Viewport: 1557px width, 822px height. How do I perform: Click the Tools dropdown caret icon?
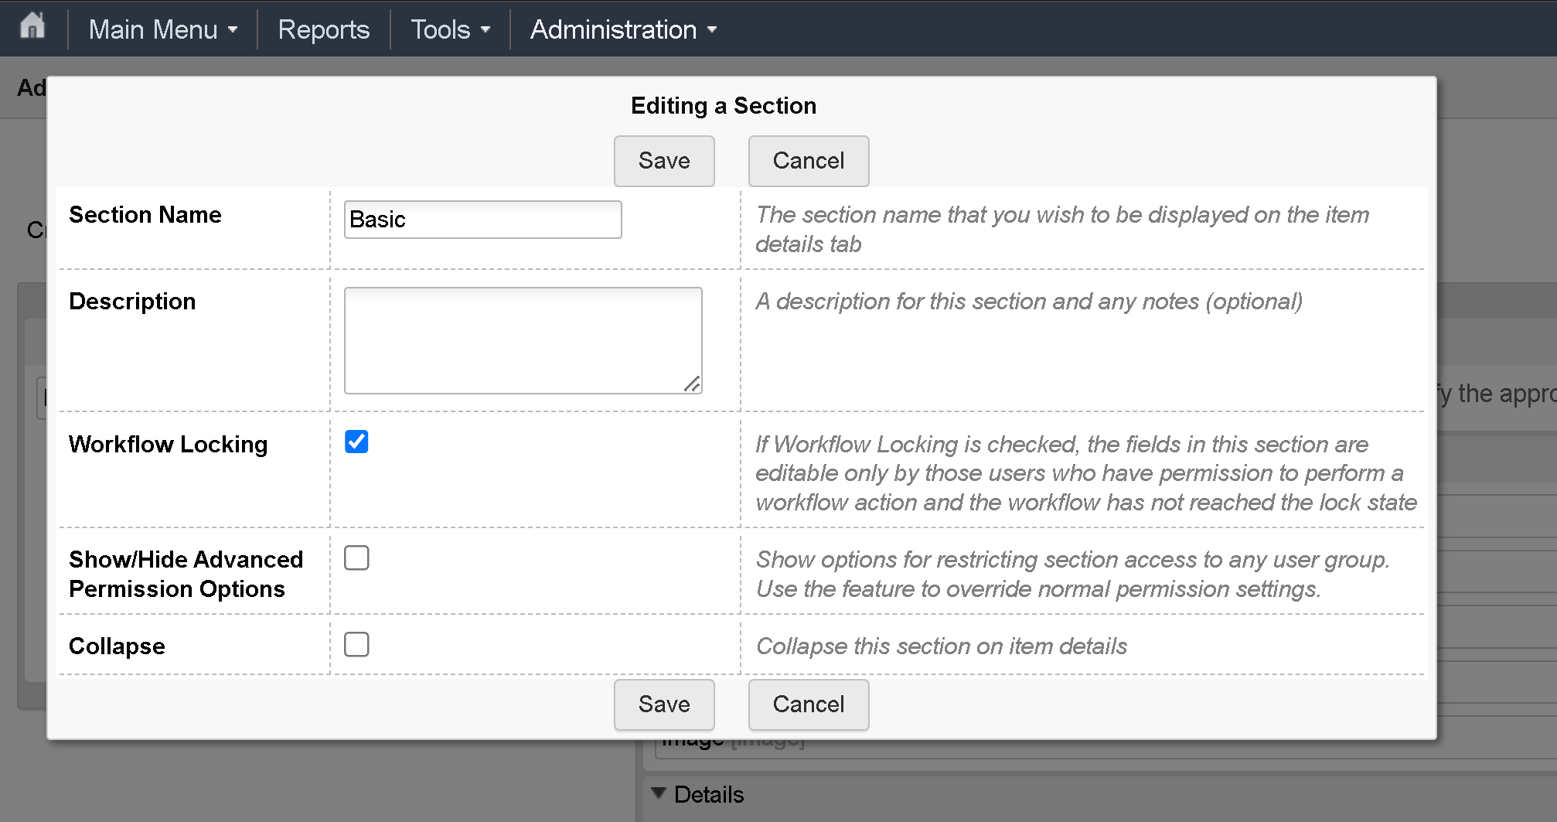click(486, 29)
